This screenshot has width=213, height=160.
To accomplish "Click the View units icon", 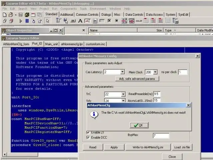I will 5,21.
